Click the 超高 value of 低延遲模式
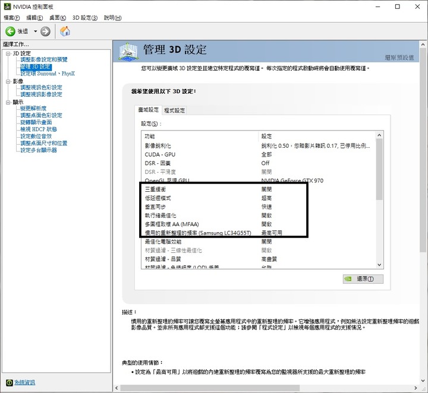 click(x=266, y=198)
